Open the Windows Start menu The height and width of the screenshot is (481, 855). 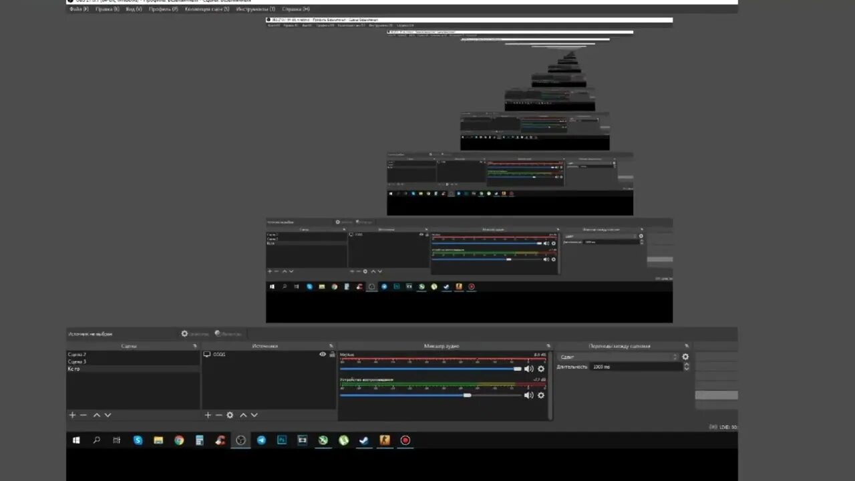coord(76,440)
